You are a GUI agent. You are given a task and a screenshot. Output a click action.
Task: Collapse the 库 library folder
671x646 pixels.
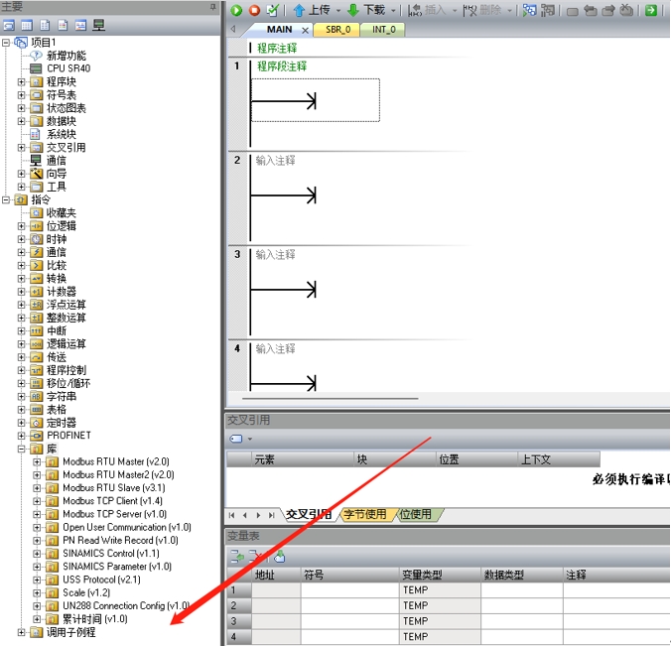(22, 449)
